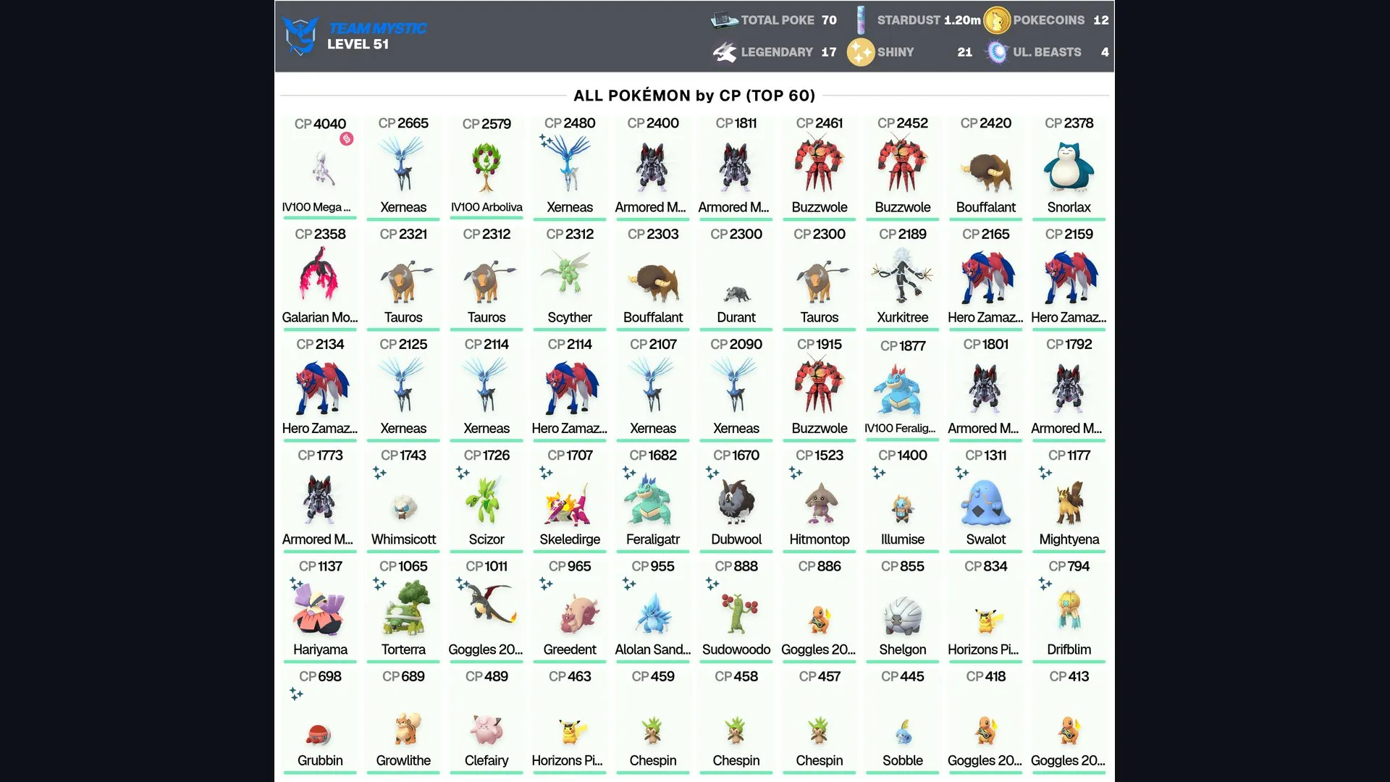The height and width of the screenshot is (782, 1390).
Task: Select the IV100 Arboliva thumbnail
Action: click(x=486, y=167)
